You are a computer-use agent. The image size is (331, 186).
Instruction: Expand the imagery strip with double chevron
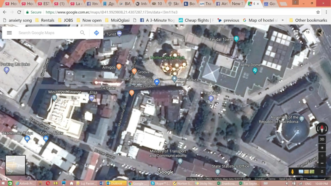click(x=322, y=172)
